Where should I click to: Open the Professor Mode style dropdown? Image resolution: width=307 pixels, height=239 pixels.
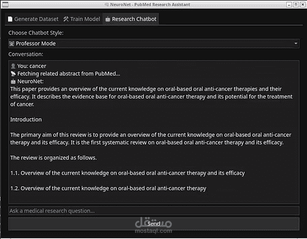[153, 44]
